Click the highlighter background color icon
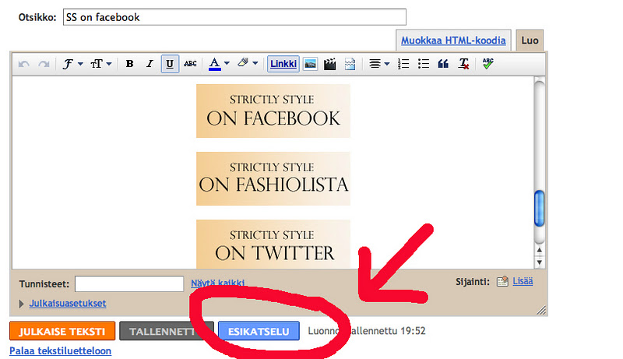The image size is (623, 359). tap(243, 63)
